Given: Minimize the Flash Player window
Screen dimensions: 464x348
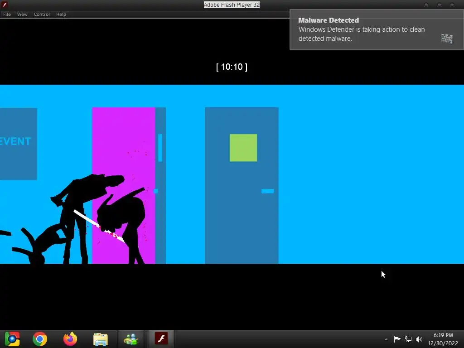Looking at the screenshot, I should [x=426, y=5].
